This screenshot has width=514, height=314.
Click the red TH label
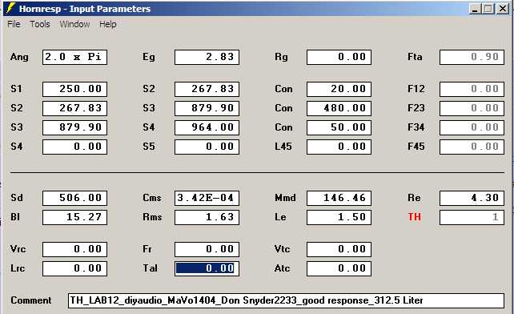coord(415,217)
